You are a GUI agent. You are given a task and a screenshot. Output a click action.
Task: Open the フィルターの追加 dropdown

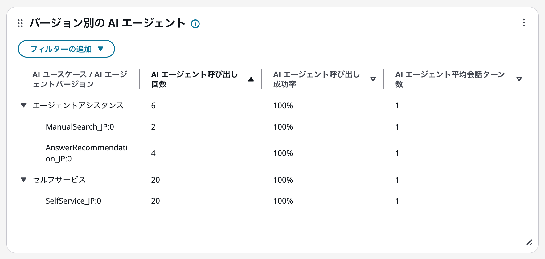tap(66, 48)
